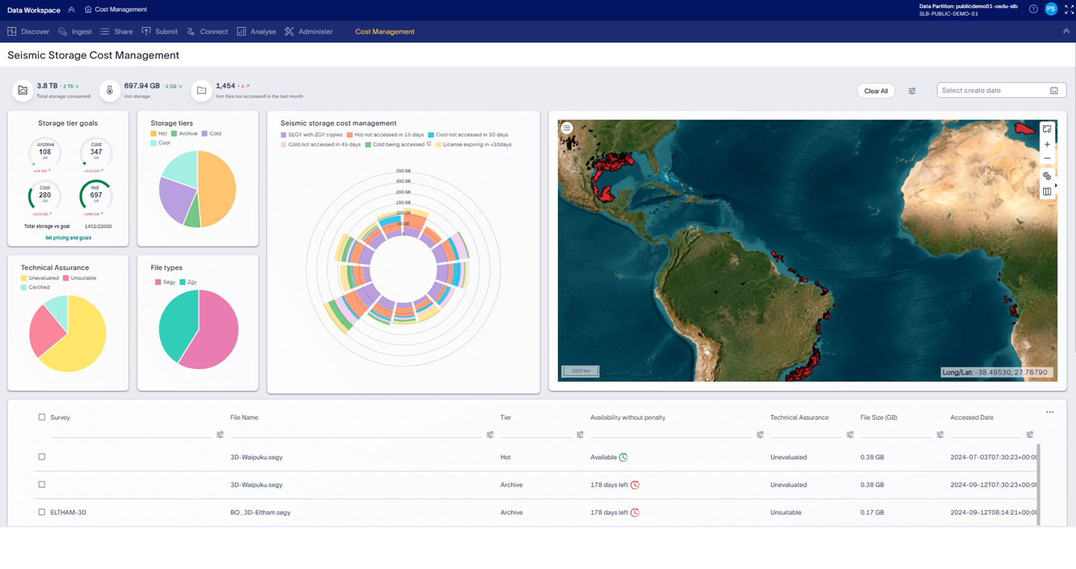The height and width of the screenshot is (569, 1076).
Task: Click the filter sliders icon beside Clear All
Action: pyautogui.click(x=912, y=91)
